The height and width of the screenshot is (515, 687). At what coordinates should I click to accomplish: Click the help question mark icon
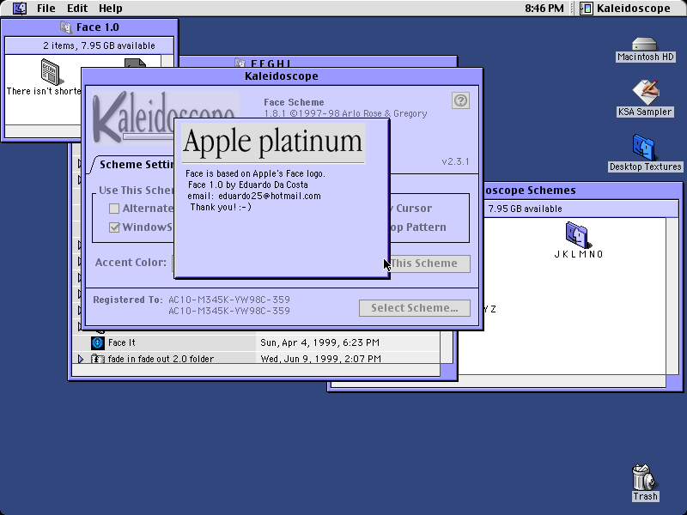[x=460, y=100]
